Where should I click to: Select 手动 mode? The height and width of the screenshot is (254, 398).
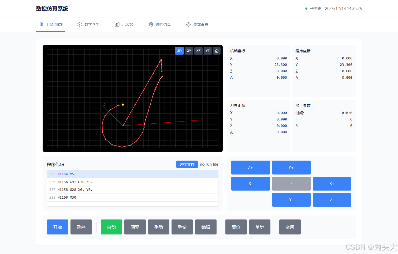pyautogui.click(x=159, y=227)
